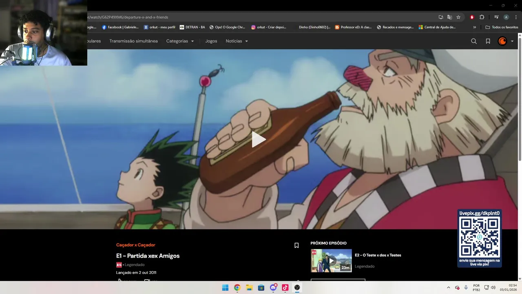This screenshot has height=294, width=522.
Task: Open the next episode thumbnail E2
Action: pyautogui.click(x=331, y=261)
